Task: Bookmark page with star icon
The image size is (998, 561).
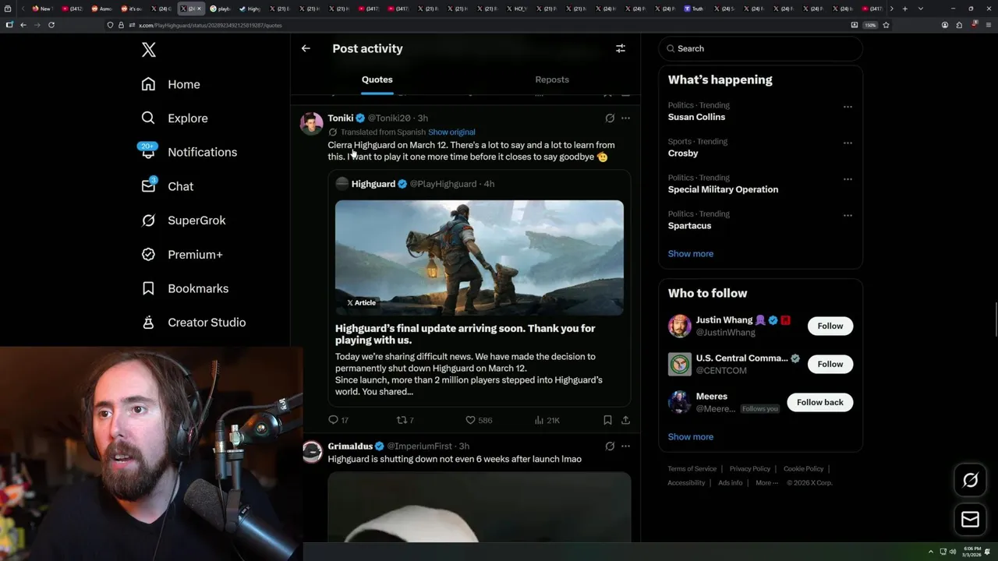Action: click(886, 25)
